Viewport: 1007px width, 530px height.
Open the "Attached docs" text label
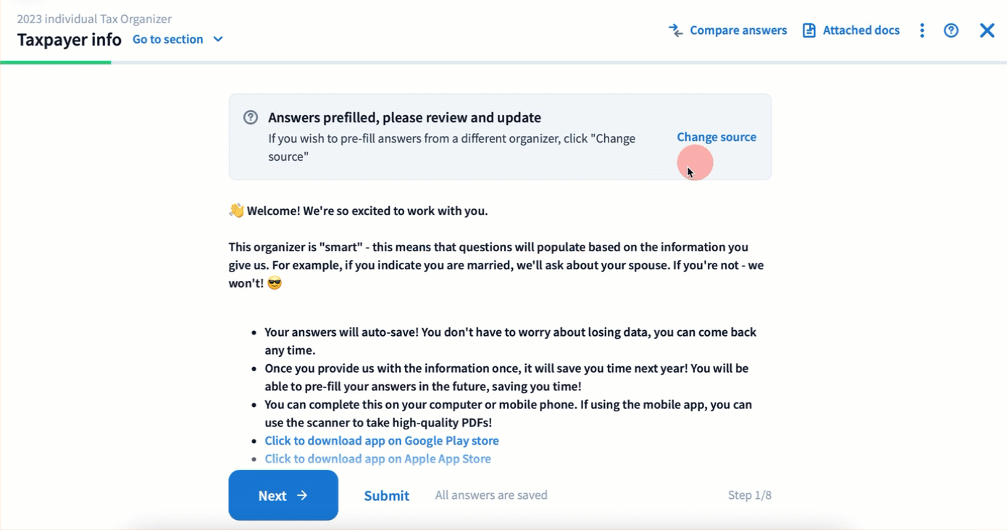click(x=861, y=30)
